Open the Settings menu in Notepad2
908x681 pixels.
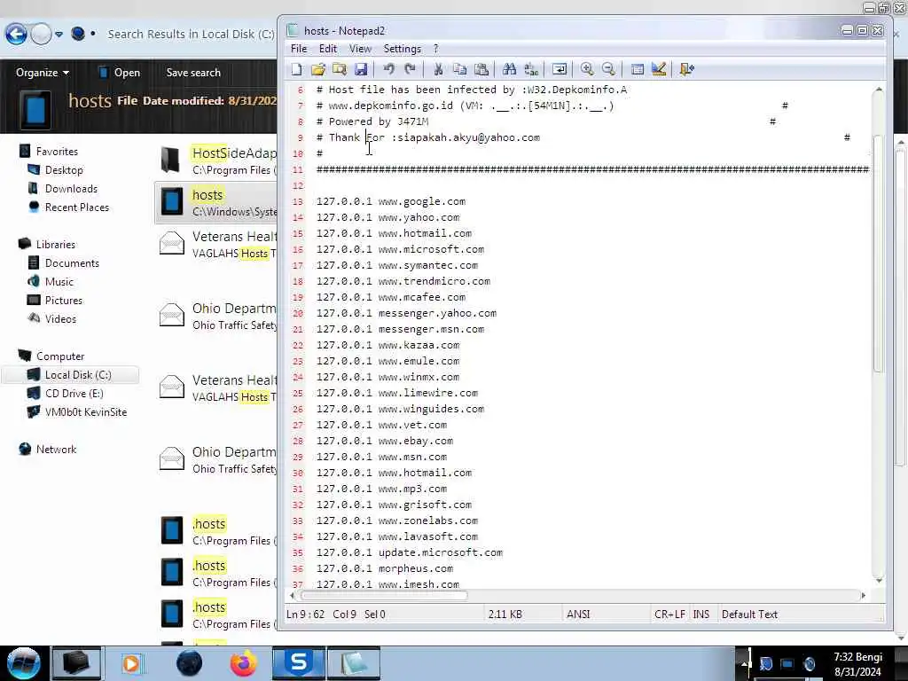point(403,49)
